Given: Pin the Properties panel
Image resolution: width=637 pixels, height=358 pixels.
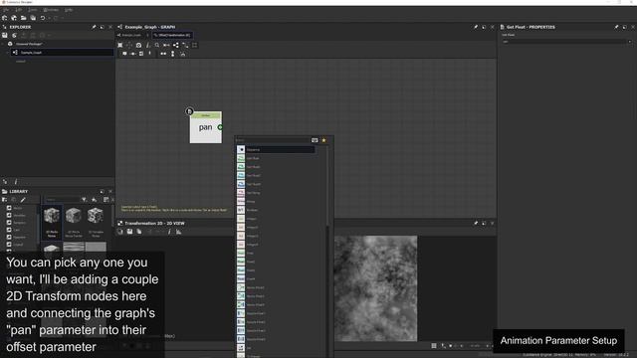Looking at the screenshot, I should 616,27.
